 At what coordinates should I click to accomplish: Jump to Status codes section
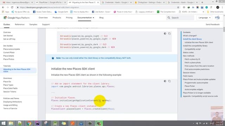[x=188, y=52]
